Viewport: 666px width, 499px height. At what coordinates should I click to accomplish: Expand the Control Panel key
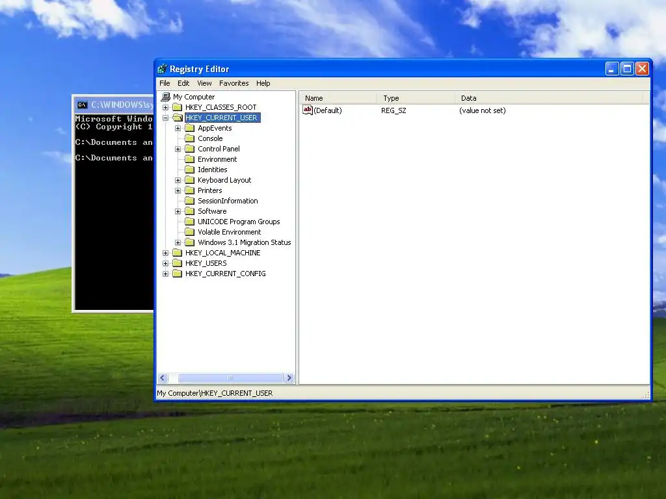pos(178,149)
